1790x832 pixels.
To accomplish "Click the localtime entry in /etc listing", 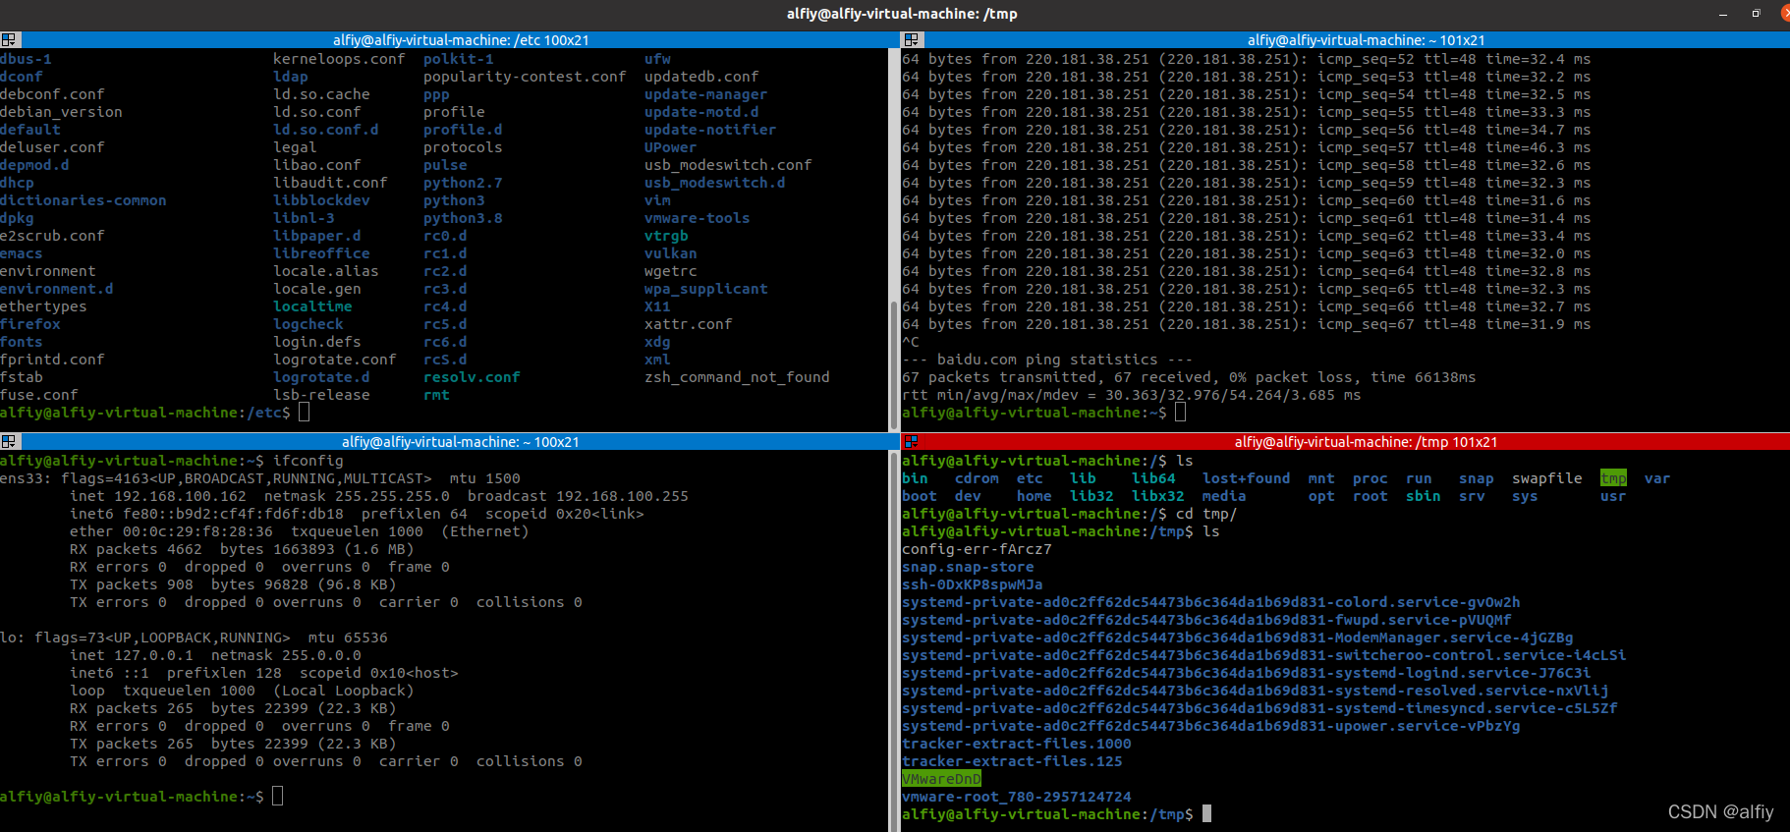I will coord(312,306).
